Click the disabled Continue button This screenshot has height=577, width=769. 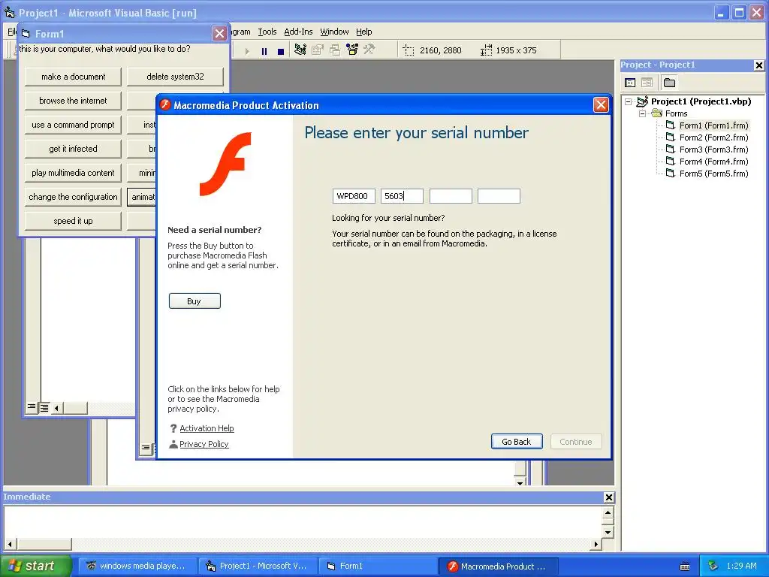pyautogui.click(x=576, y=442)
